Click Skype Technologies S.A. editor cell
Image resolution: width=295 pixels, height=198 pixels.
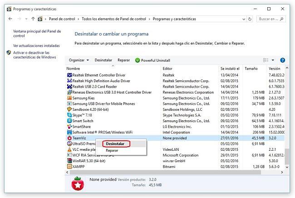tap(182, 115)
